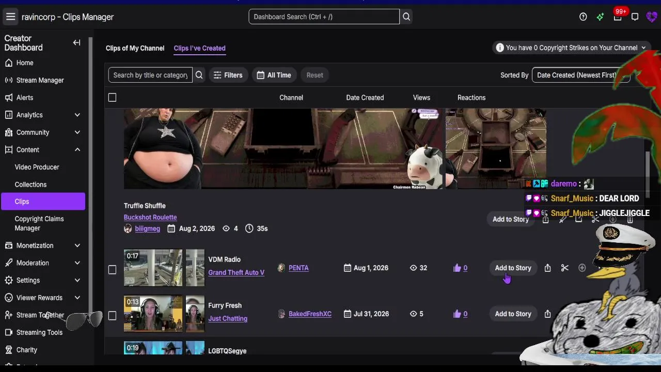Open the BakedFreshXC channel link
Screen dimensions: 661x372
310,314
